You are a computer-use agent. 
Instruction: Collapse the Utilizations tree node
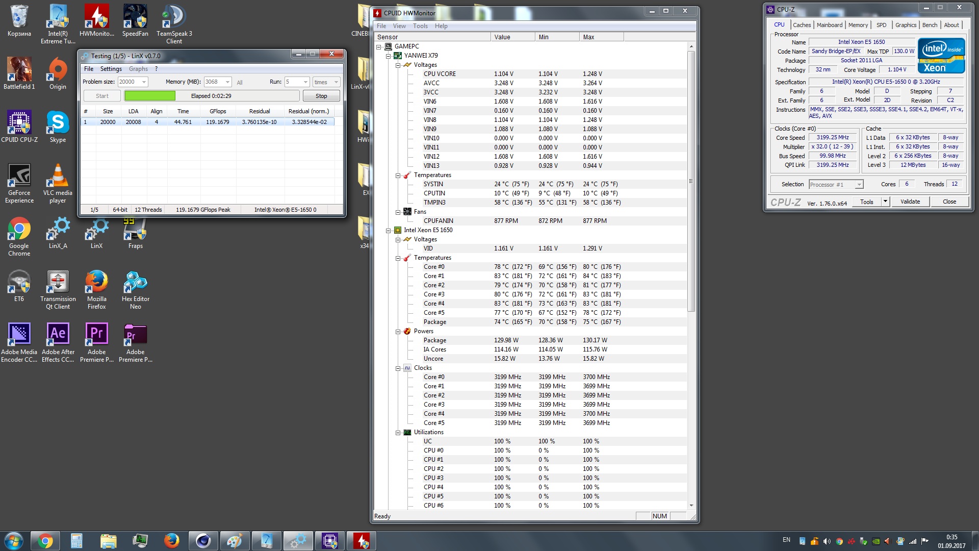click(x=398, y=432)
